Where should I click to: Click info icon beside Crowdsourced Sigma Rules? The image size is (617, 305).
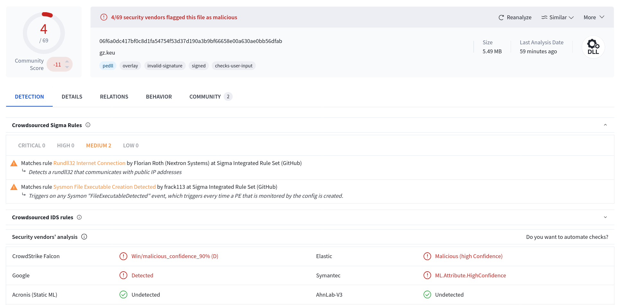88,125
